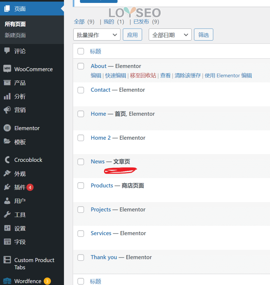The height and width of the screenshot is (285, 270).
Task: Check the Services page checkbox
Action: pos(81,233)
